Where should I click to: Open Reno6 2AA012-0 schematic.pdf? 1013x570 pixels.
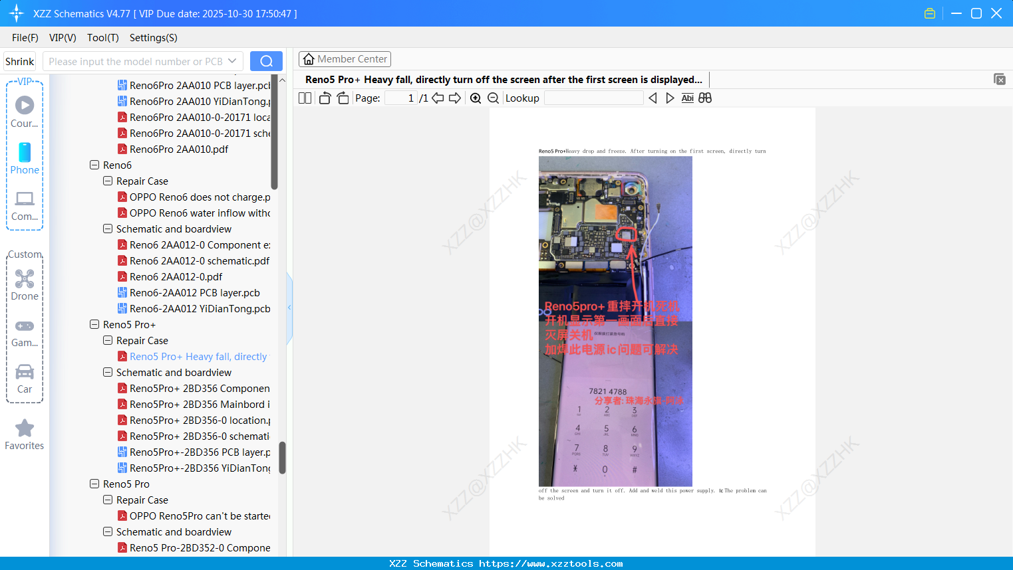[194, 260]
